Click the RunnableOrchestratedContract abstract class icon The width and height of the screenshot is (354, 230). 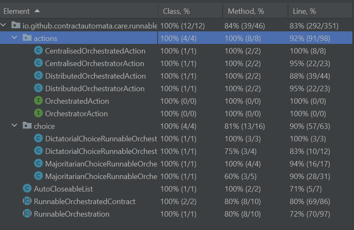[x=27, y=202]
